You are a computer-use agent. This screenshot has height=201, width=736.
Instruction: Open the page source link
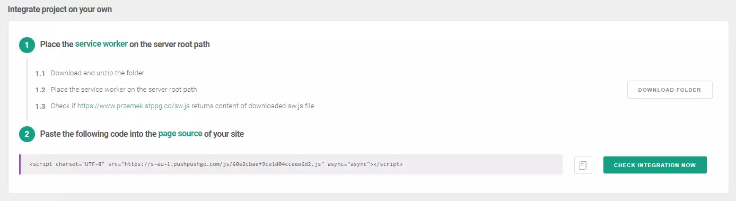(x=180, y=134)
